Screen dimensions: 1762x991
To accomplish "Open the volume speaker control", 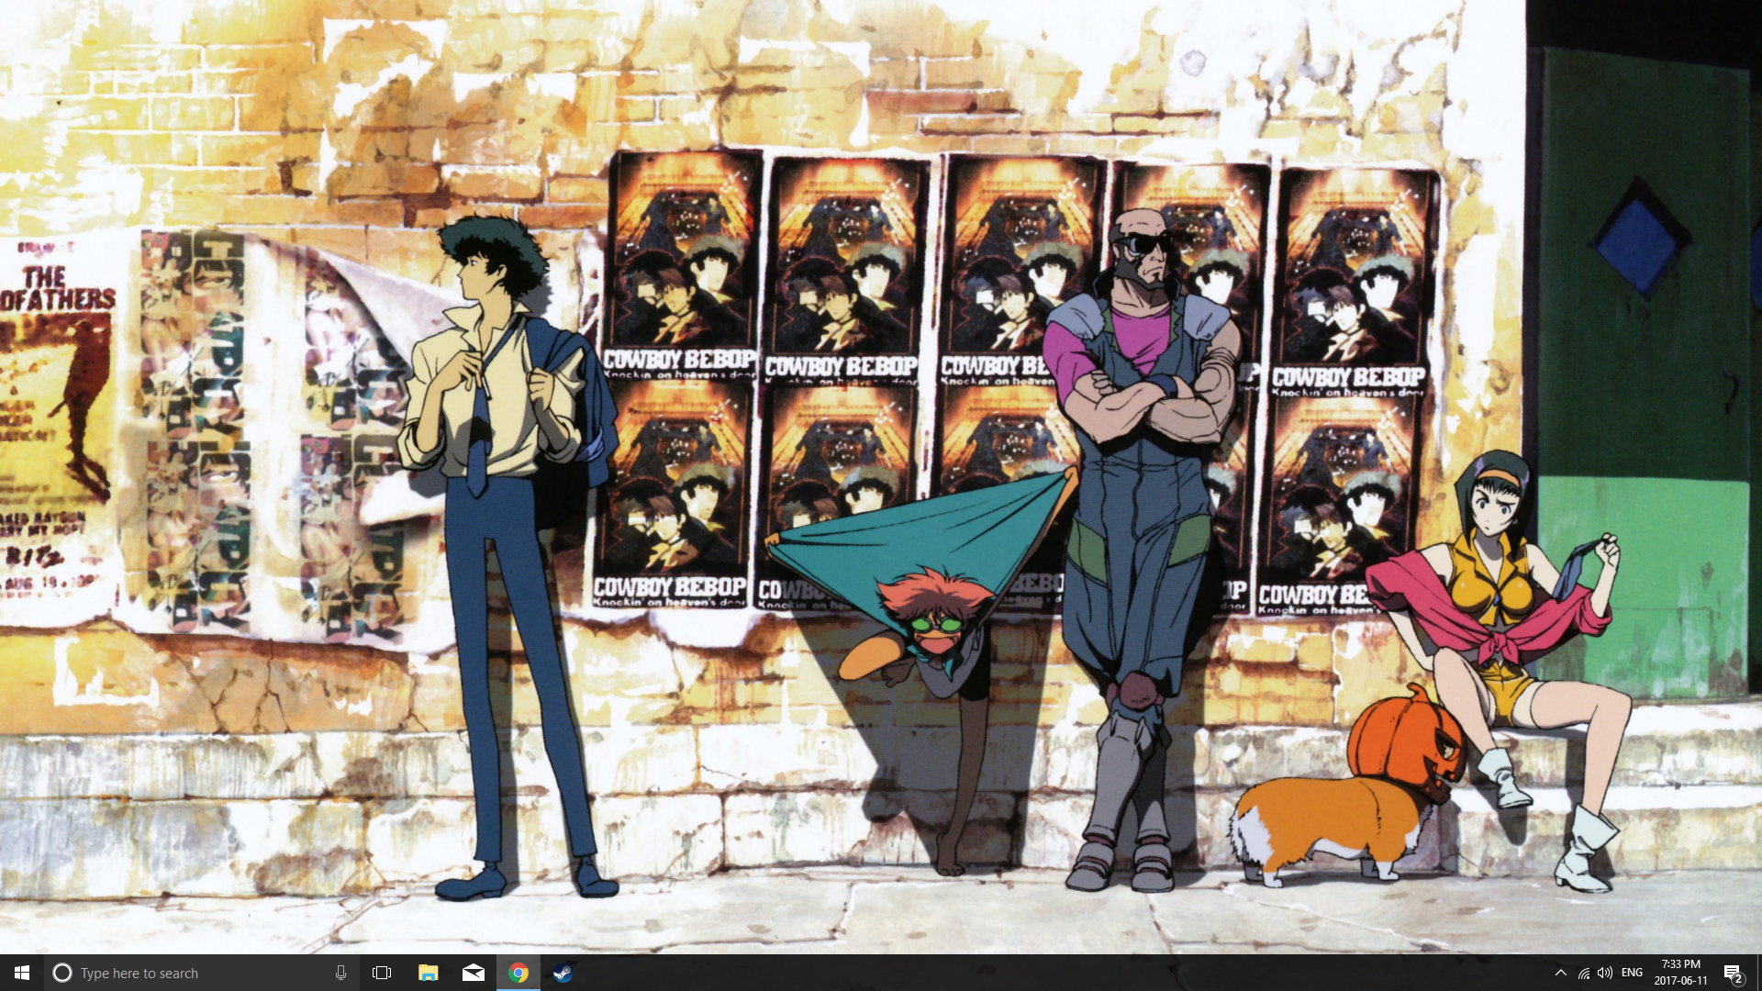I will tap(1605, 973).
